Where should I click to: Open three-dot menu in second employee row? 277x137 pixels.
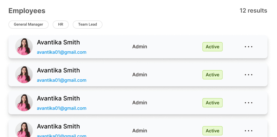[248, 75]
